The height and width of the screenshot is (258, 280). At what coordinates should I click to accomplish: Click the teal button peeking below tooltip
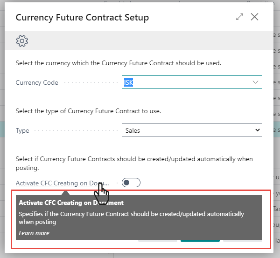200,240
